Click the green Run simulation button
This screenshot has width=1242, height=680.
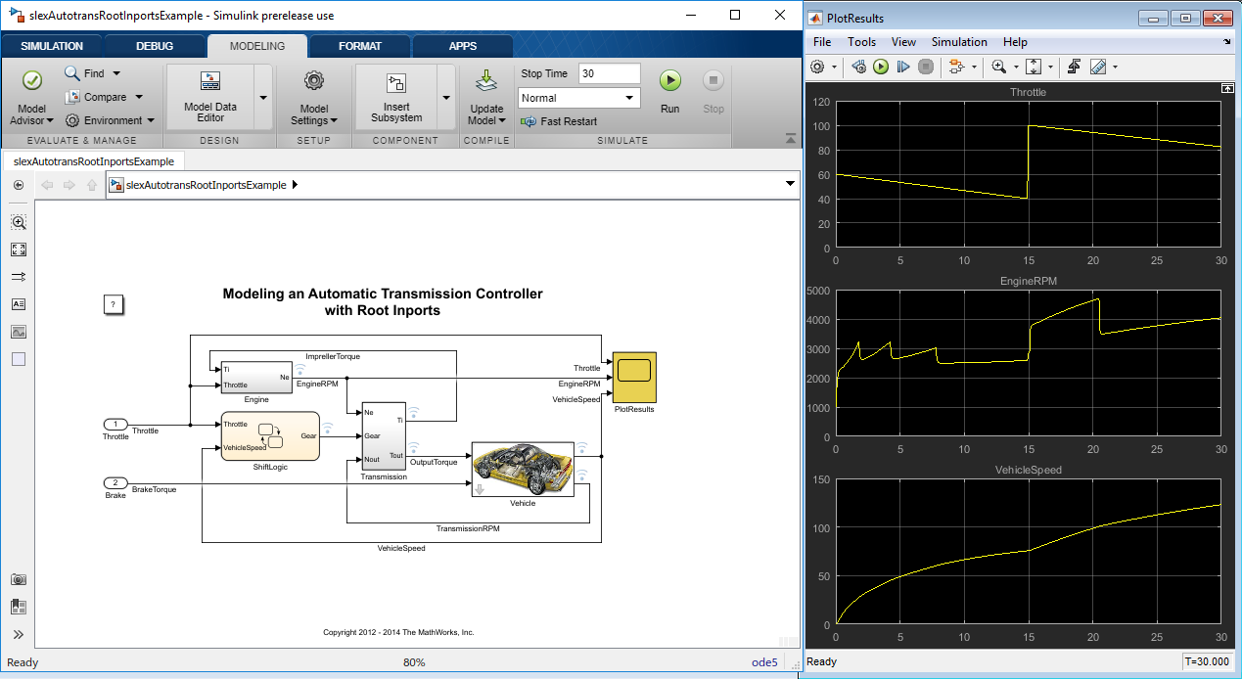669,81
